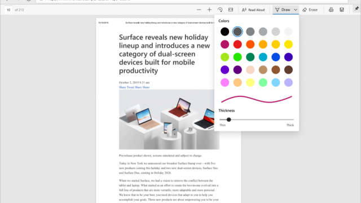
Task: Select the dark green color swatch
Action: (250, 57)
